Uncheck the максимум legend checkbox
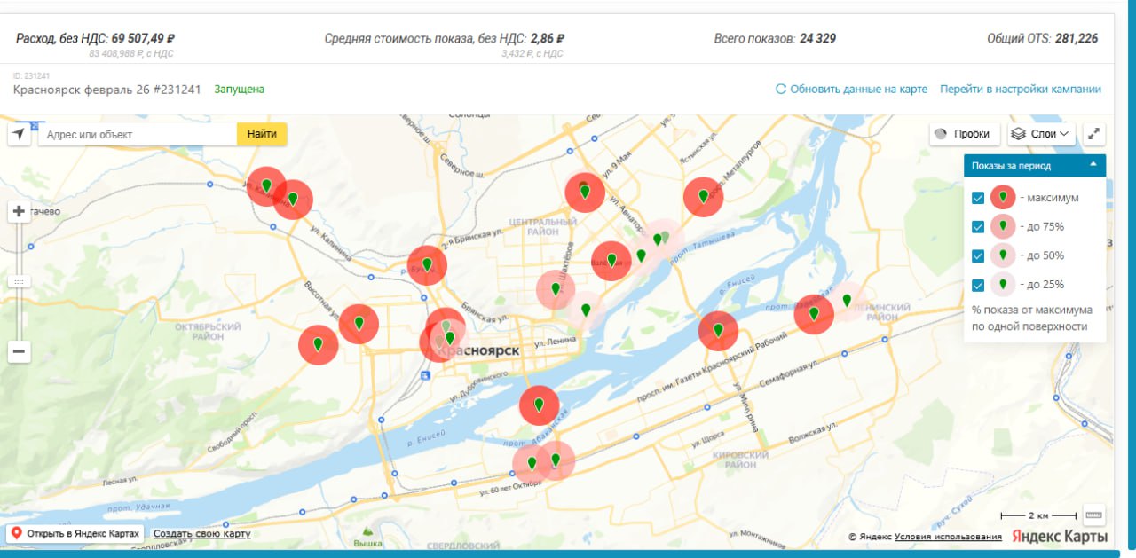 [978, 198]
